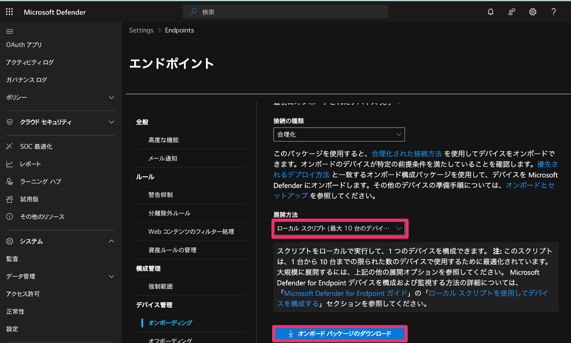The width and height of the screenshot is (571, 343).
Task: Expand the データ管理 chevron
Action: click(x=111, y=276)
